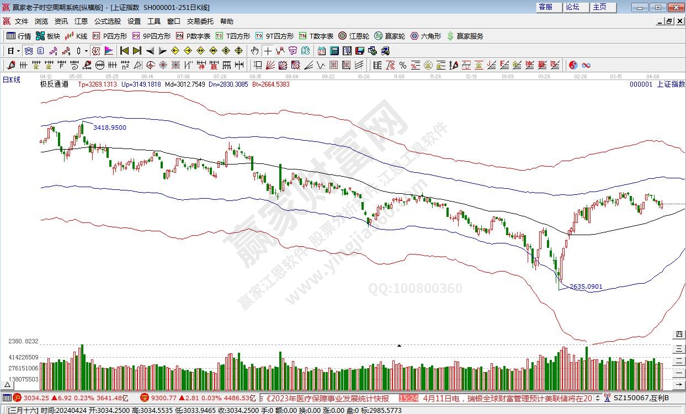The image size is (686, 414).
Task: Toggle the 极反通道 indicator button in toolbar
Action: (x=95, y=51)
